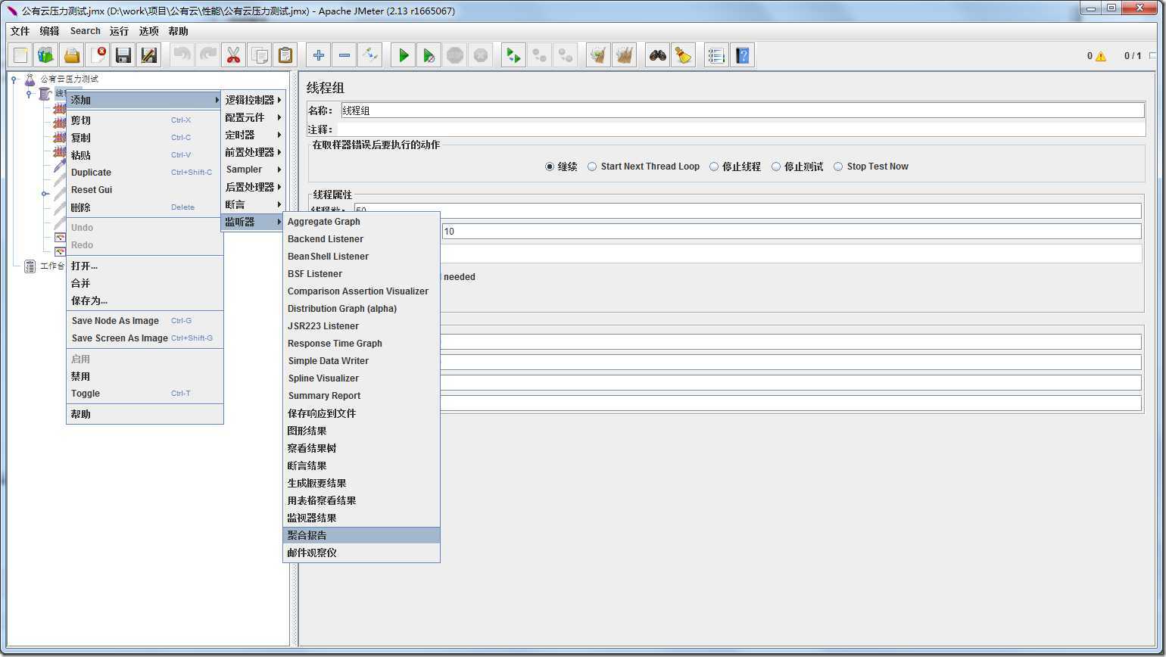Click the Remote Start All icon

point(514,55)
